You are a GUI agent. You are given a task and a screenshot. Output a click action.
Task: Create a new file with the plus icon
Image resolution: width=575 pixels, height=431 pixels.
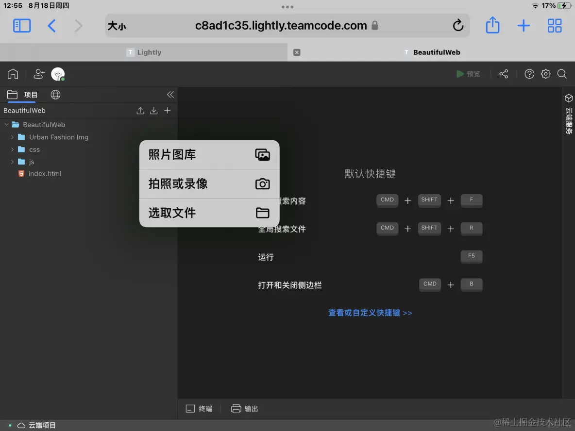click(167, 110)
